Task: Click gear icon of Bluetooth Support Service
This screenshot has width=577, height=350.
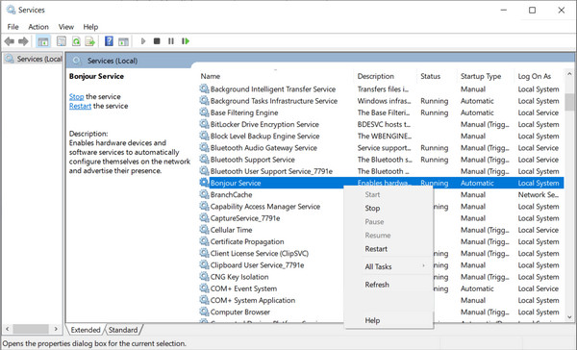Action: tap(204, 160)
